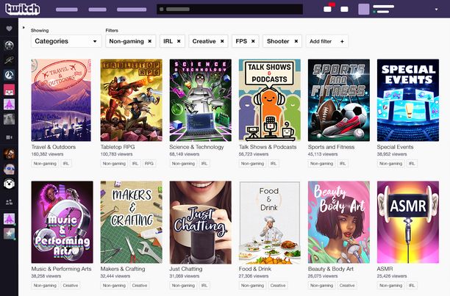
Task: Open the heart Following icon in sidebar
Action: click(9, 29)
